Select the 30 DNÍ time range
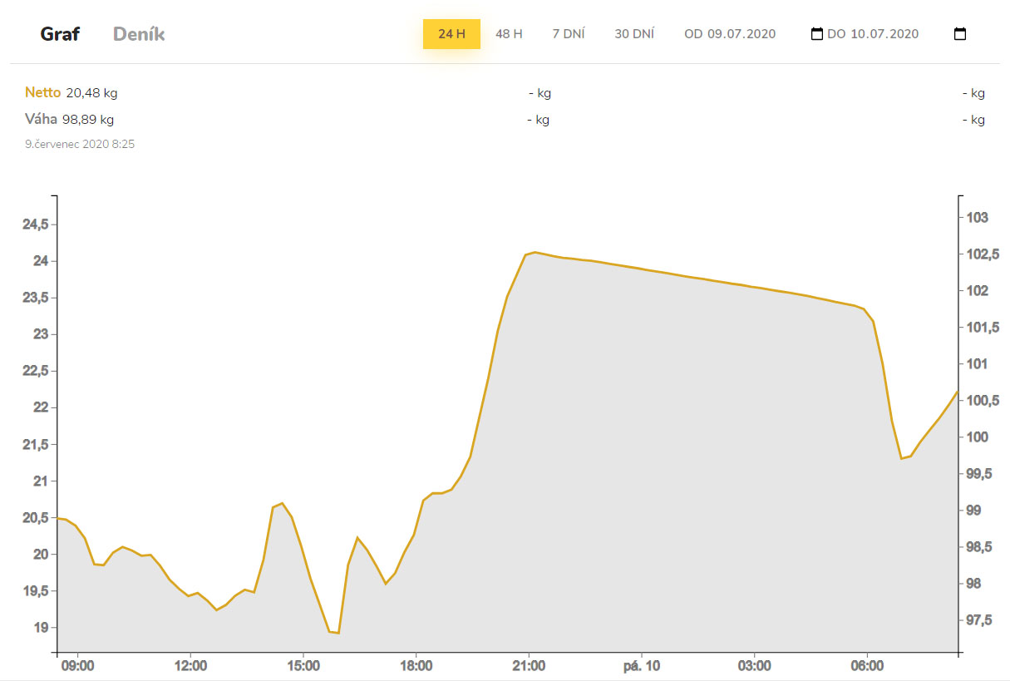Screen dimensions: 1010x681 (x=634, y=34)
